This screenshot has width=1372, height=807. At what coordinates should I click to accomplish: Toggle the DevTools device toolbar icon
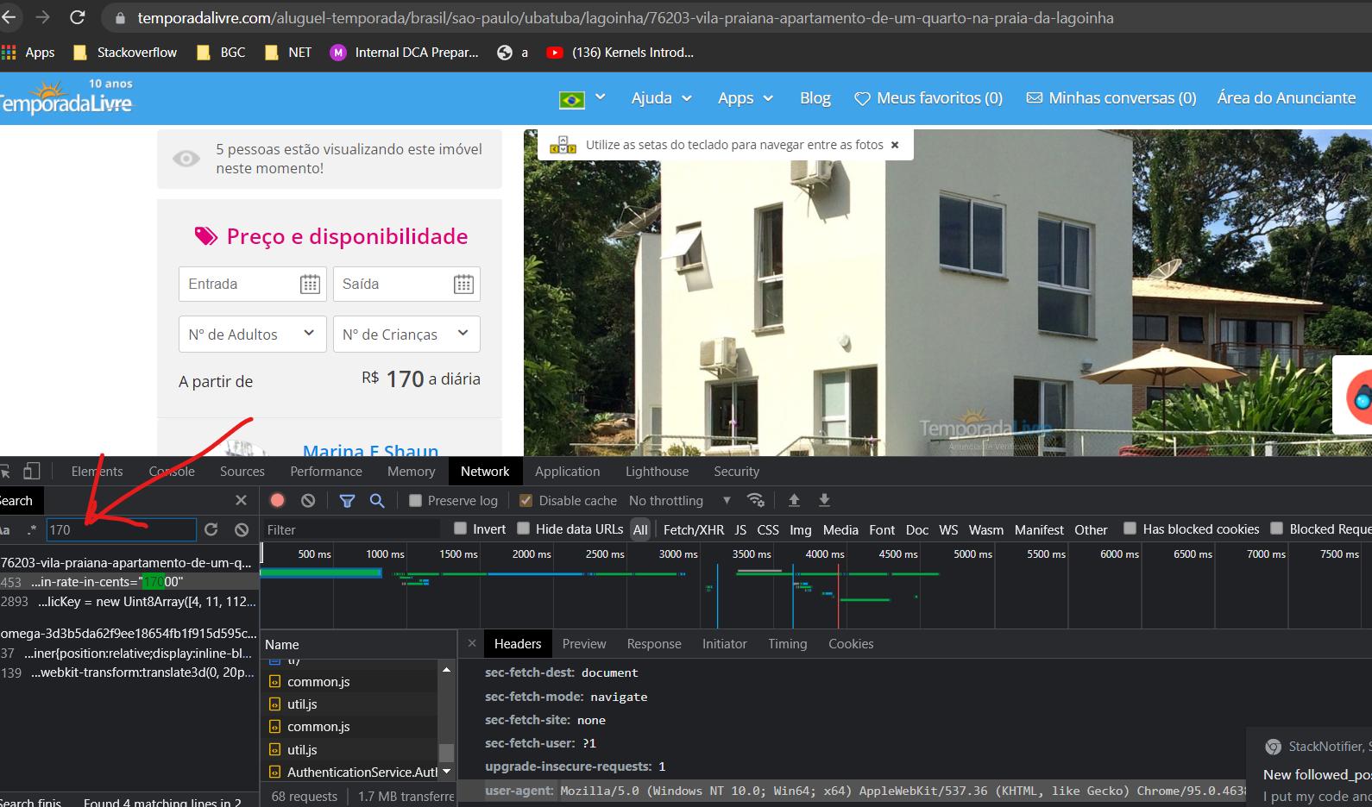(x=32, y=471)
